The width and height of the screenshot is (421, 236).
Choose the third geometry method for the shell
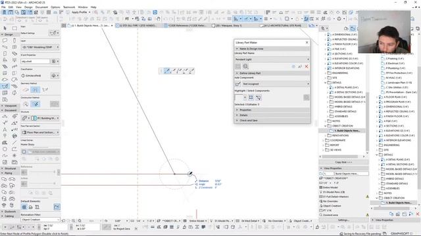[x=45, y=90]
